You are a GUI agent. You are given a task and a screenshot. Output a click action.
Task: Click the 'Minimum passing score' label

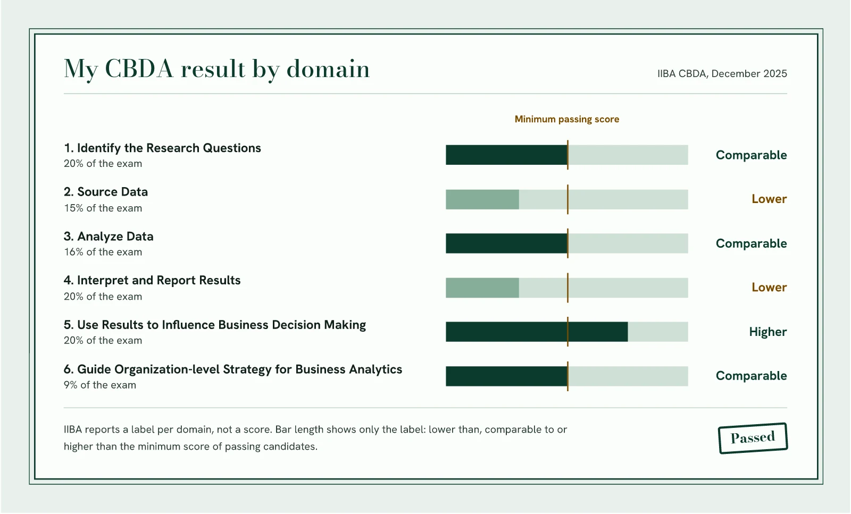point(567,119)
